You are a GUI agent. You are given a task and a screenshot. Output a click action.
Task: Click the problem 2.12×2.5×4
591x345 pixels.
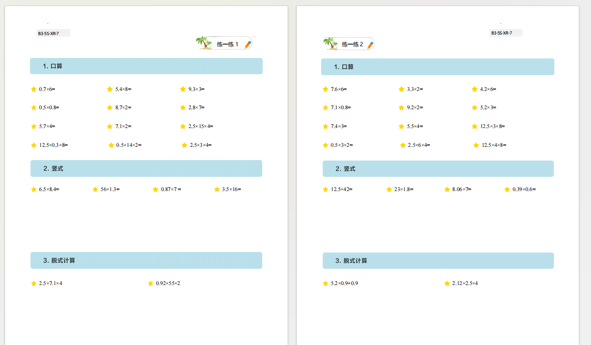(x=464, y=283)
